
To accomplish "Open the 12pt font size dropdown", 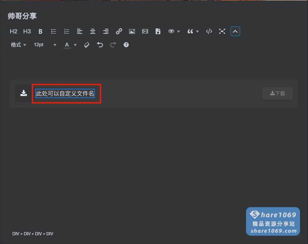I will click(x=44, y=45).
